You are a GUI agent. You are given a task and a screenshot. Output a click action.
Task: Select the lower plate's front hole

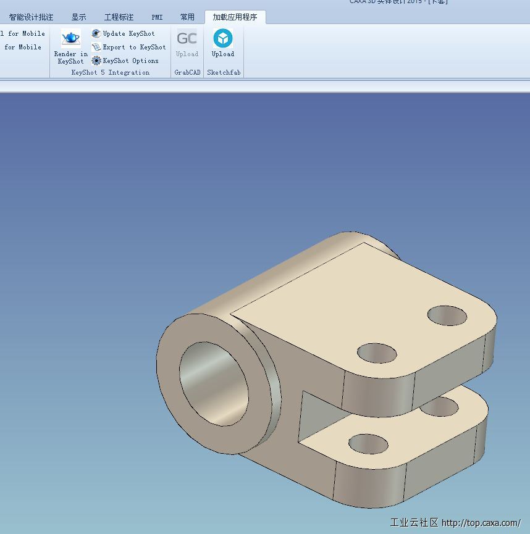[x=368, y=444]
